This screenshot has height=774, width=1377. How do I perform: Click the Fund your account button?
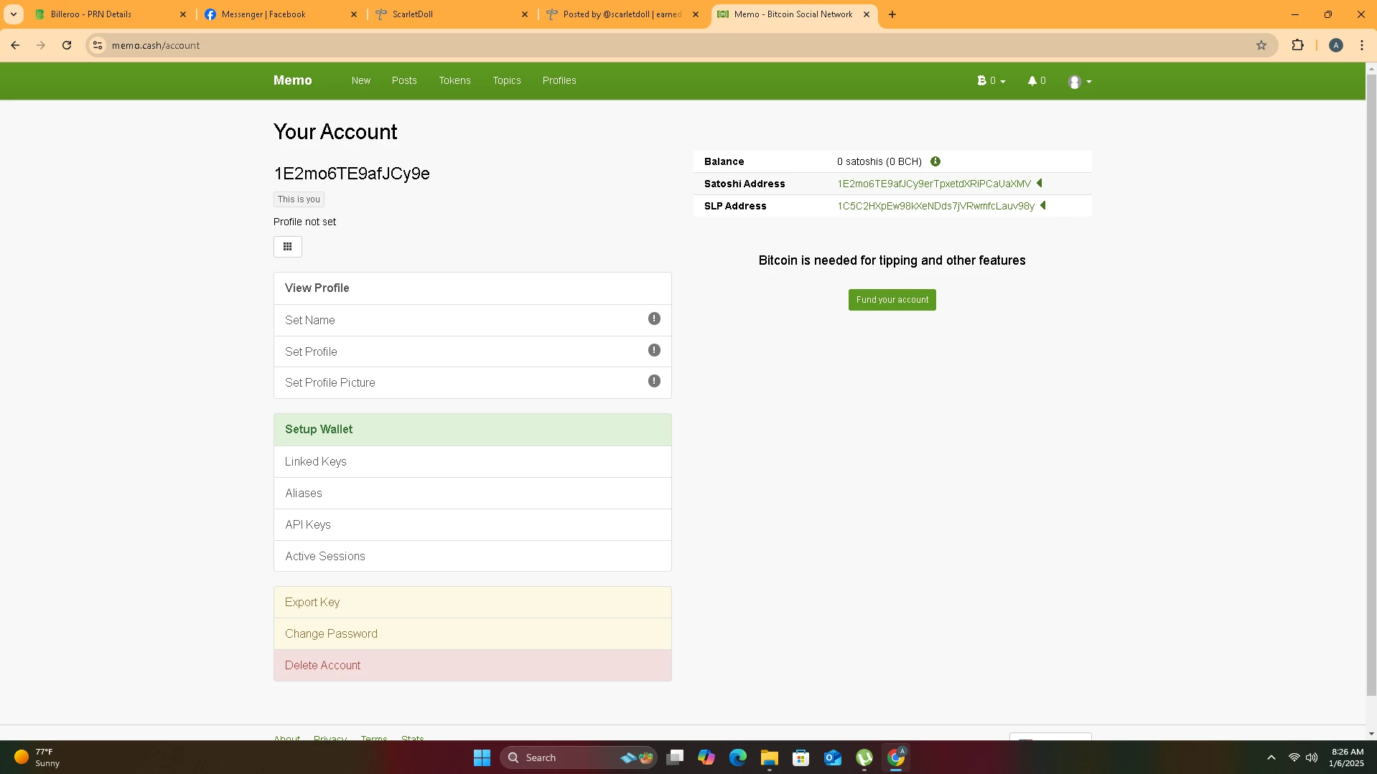pos(892,300)
